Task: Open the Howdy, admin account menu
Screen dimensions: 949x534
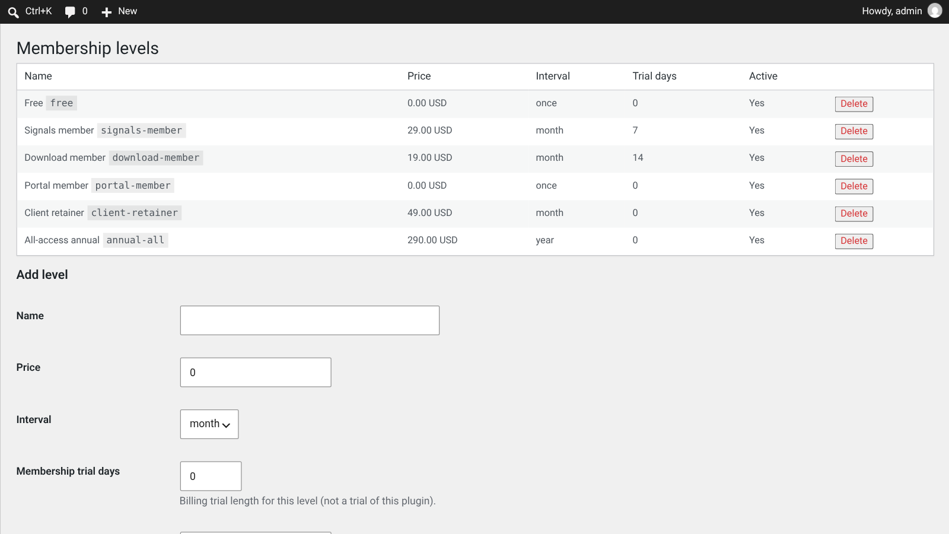Action: coord(902,11)
